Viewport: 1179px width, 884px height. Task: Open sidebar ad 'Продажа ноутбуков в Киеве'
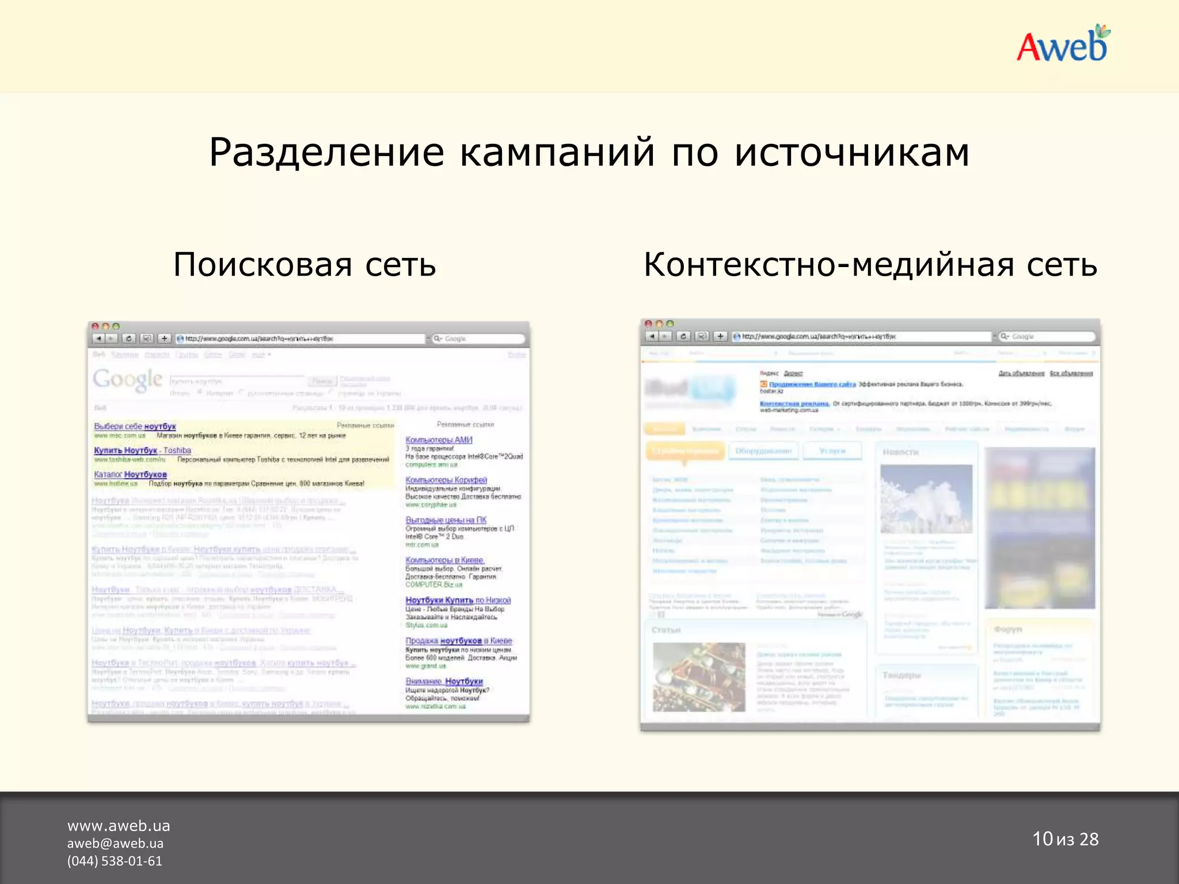click(458, 641)
